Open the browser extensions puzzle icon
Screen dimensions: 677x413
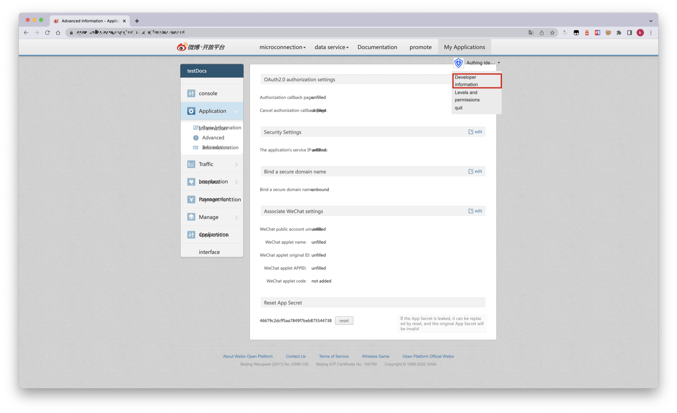619,32
